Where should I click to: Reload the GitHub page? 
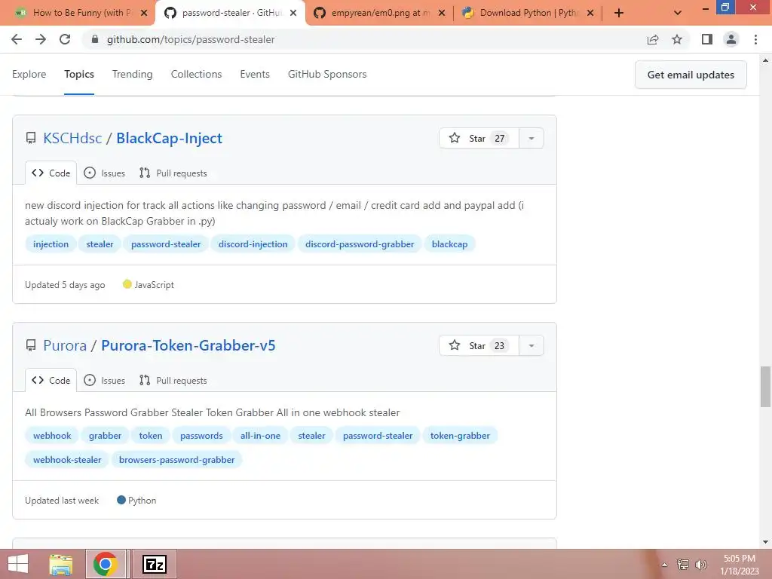coord(65,39)
